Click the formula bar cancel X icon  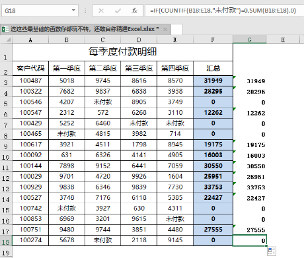coord(101,11)
